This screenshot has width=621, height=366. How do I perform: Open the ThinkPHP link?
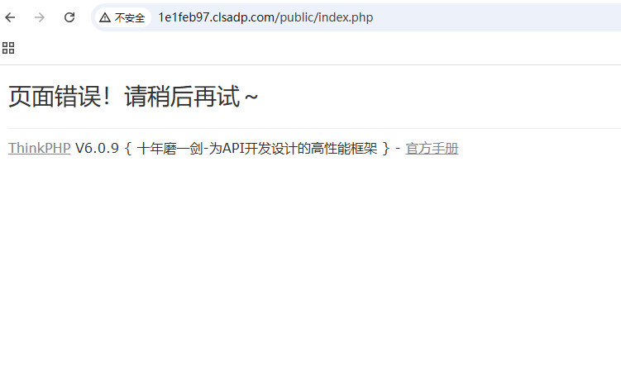click(x=39, y=149)
